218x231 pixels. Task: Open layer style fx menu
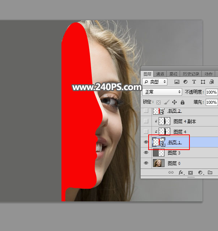click(181, 172)
